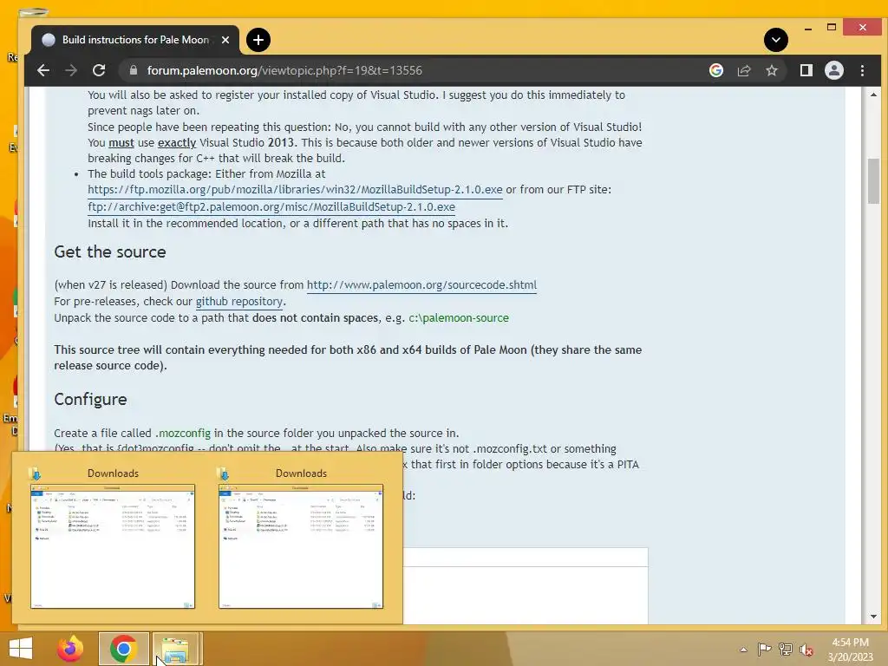Open the Action Center flag icon

(764, 649)
